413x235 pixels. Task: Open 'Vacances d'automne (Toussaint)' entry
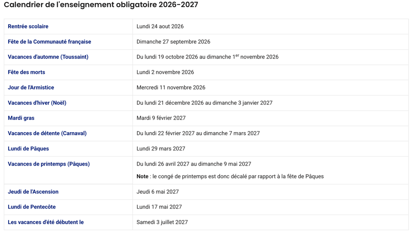[x=48, y=57]
